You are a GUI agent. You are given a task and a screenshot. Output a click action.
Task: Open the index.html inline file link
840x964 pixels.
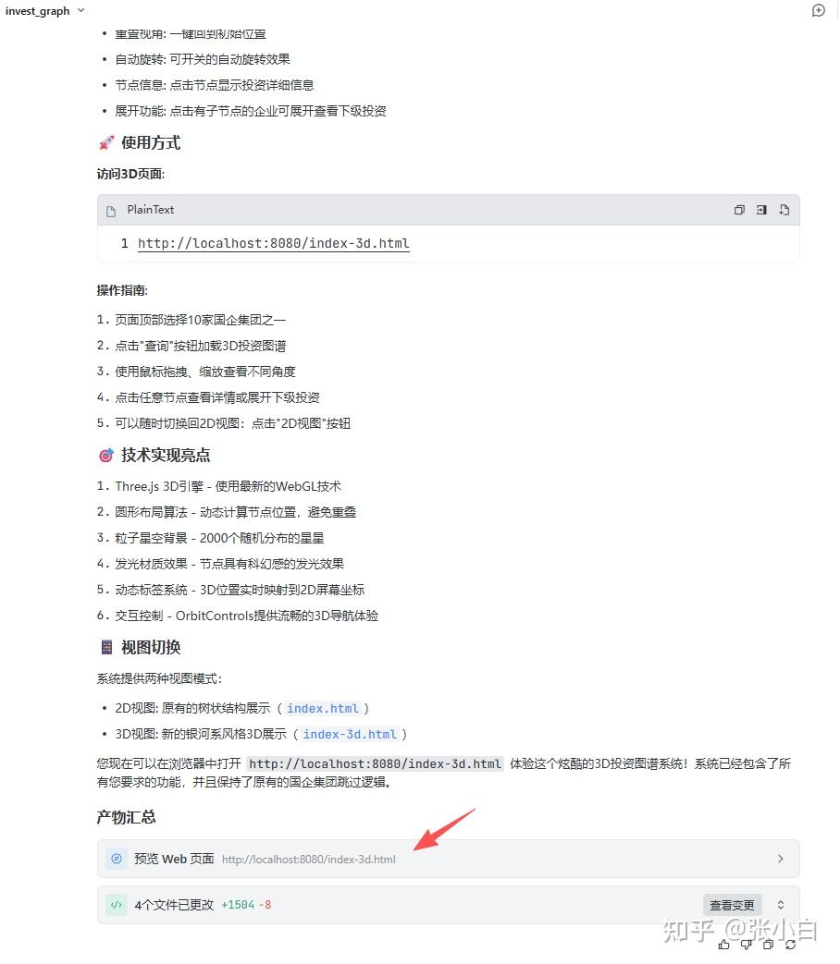click(x=323, y=708)
